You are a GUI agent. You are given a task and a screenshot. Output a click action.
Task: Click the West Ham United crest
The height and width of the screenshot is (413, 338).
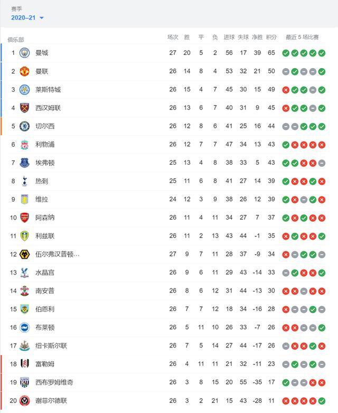(x=24, y=108)
